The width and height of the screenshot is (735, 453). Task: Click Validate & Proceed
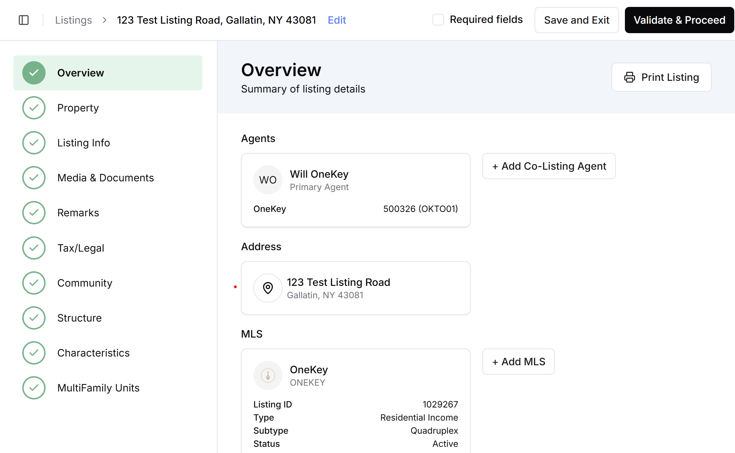point(680,20)
